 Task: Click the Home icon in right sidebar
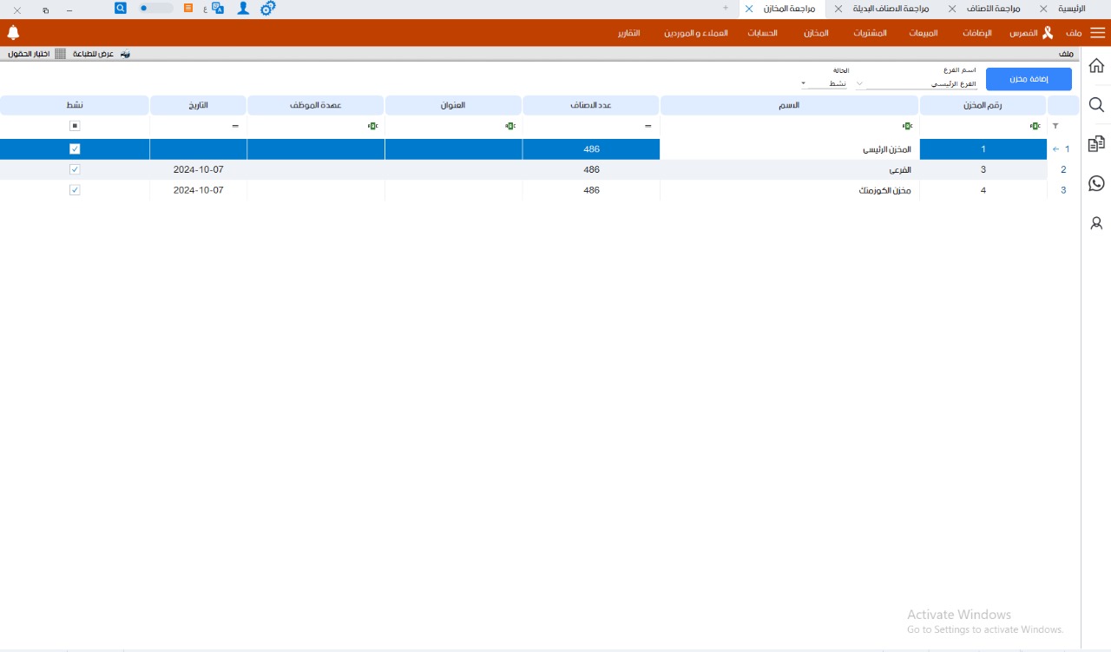click(x=1096, y=66)
